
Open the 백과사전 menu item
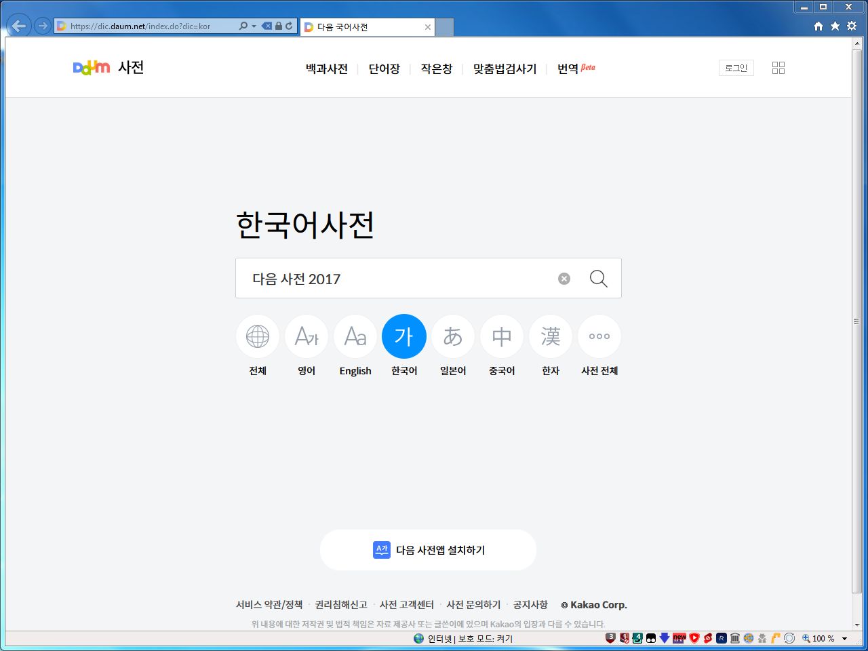point(327,68)
